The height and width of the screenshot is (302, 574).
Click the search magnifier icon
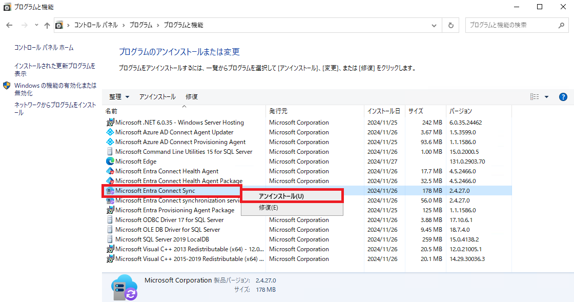tap(561, 25)
